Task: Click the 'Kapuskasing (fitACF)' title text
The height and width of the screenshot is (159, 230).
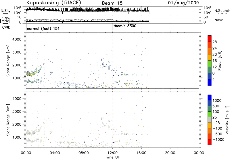Action: pos(53,3)
